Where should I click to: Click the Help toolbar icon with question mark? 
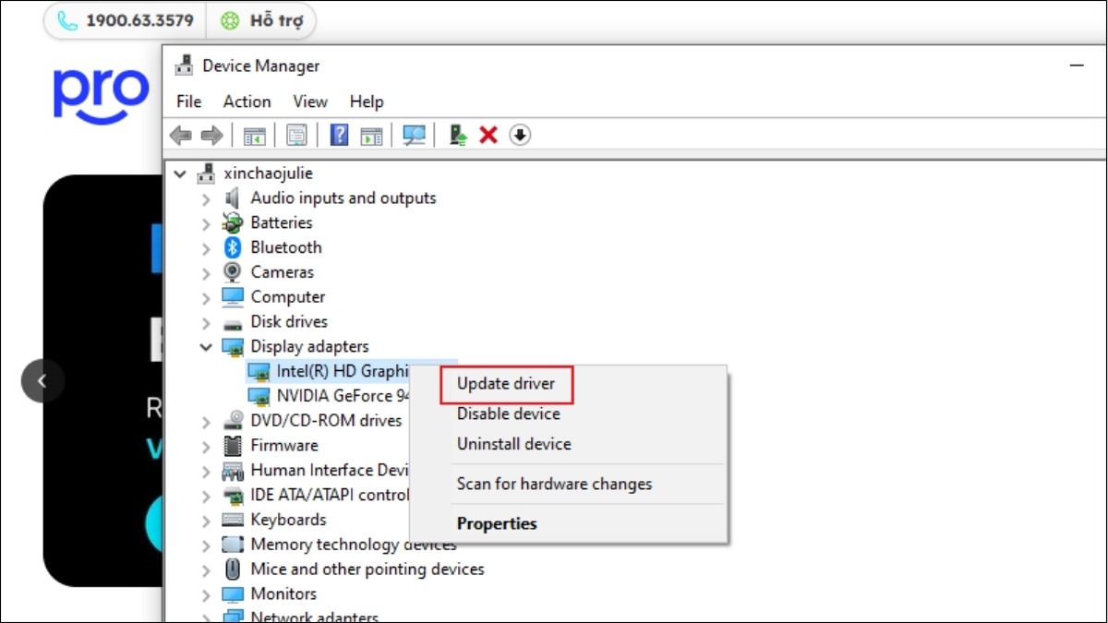(x=339, y=136)
